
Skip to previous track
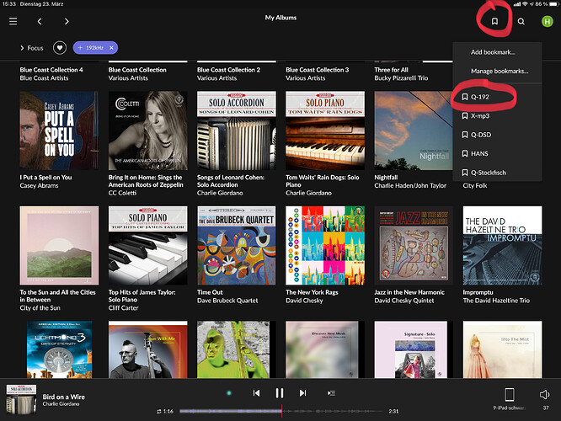point(256,393)
